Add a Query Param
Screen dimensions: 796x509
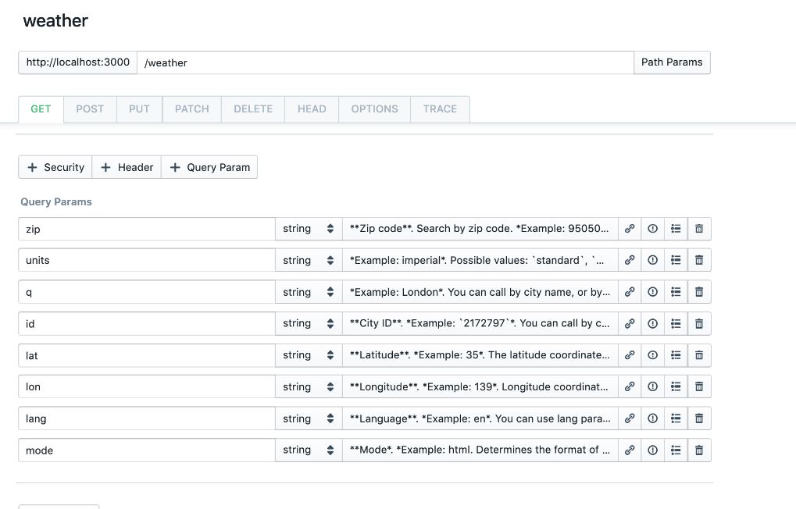click(209, 167)
